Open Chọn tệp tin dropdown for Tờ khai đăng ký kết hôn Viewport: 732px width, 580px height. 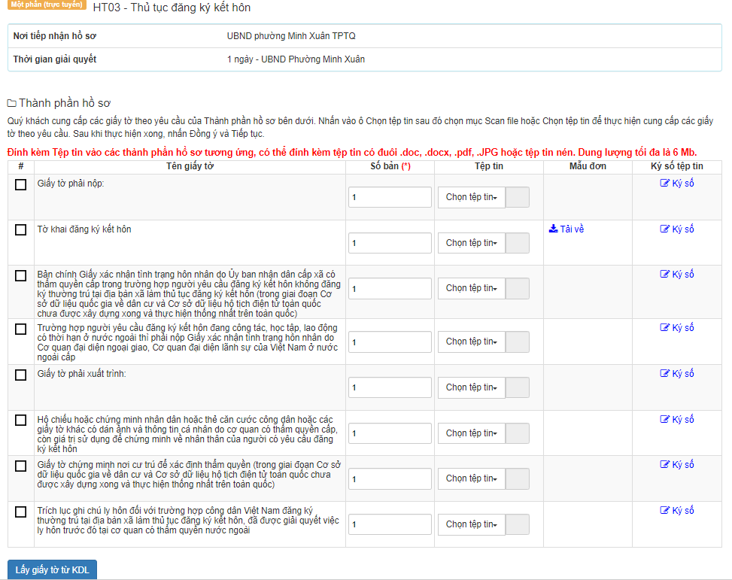472,243
